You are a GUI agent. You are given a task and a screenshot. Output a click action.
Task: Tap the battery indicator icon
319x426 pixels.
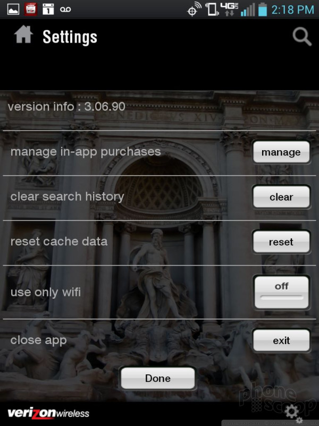click(262, 10)
